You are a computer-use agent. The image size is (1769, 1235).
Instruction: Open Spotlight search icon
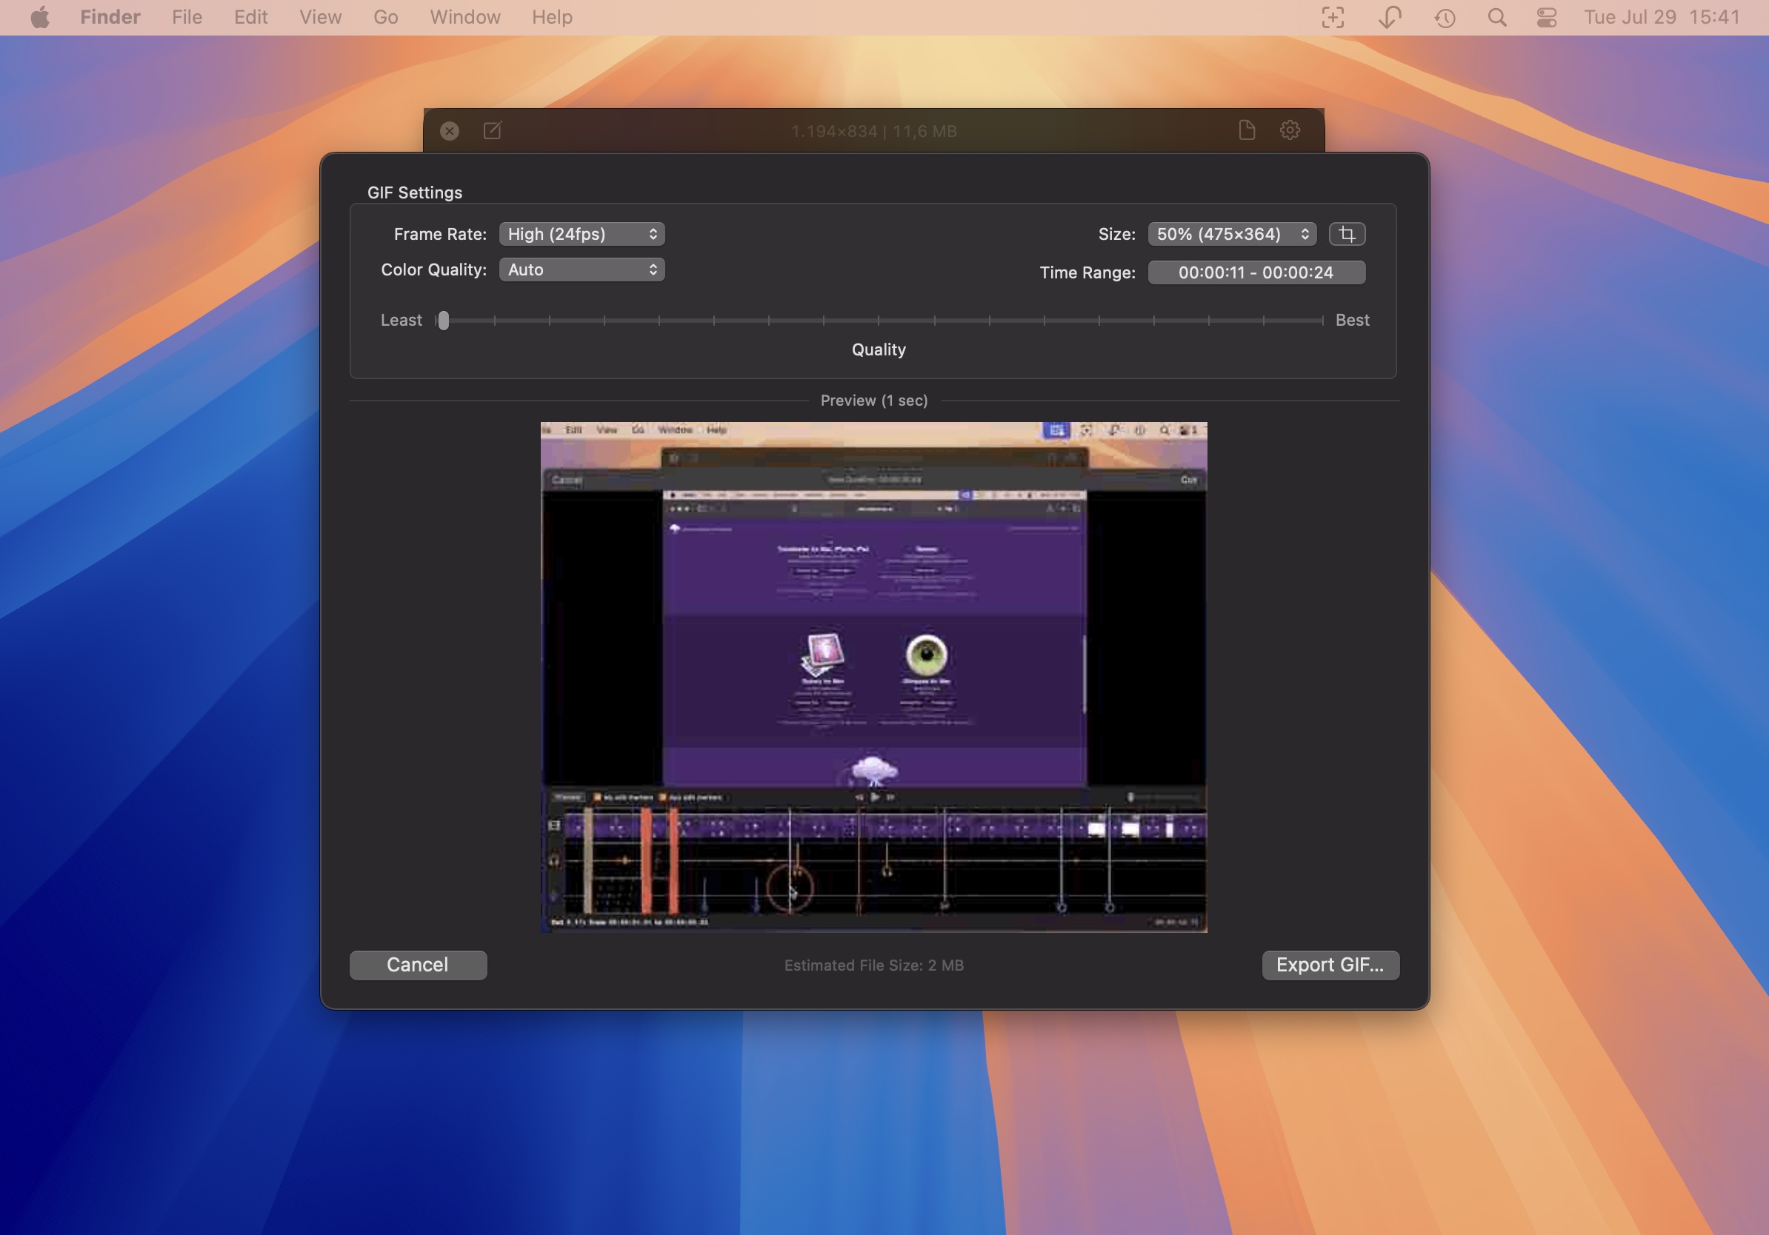coord(1496,17)
